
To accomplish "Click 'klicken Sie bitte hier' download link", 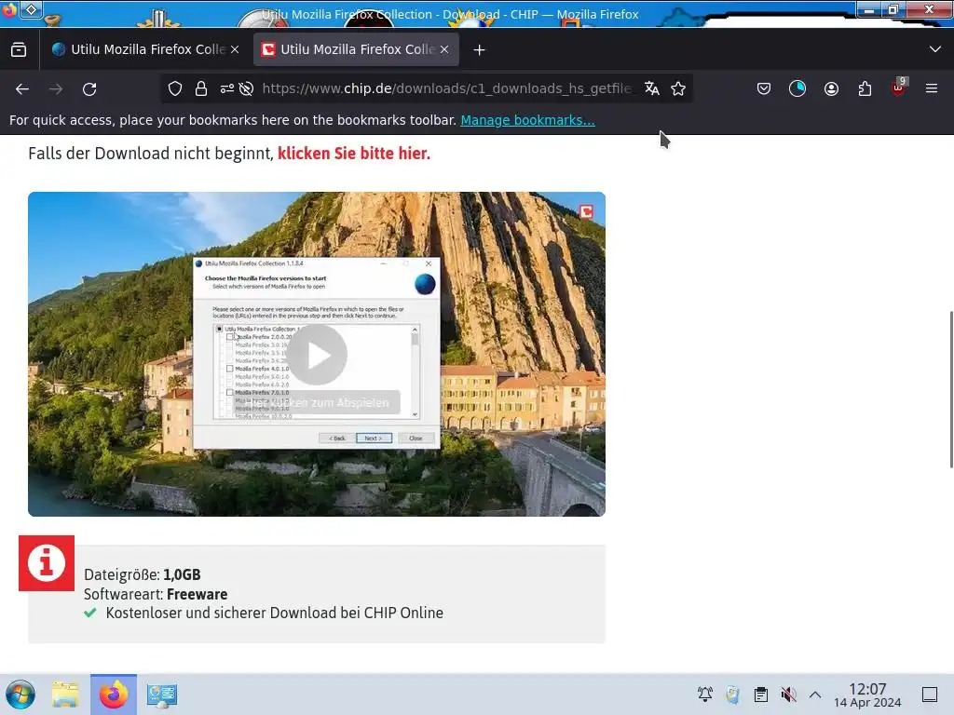I will click(354, 154).
